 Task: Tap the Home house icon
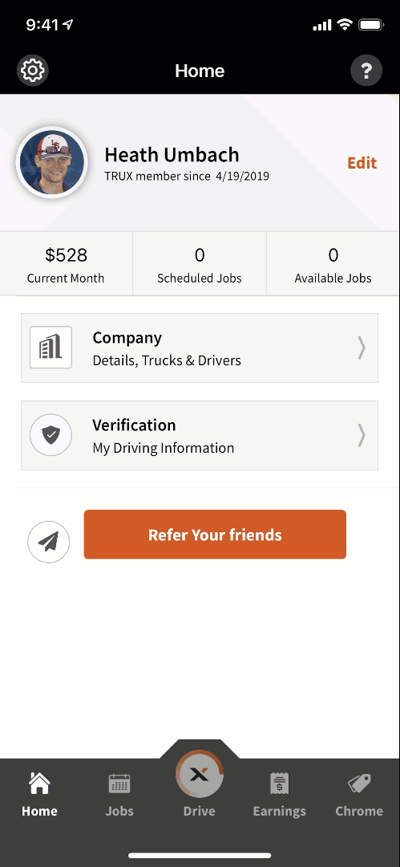pyautogui.click(x=39, y=783)
